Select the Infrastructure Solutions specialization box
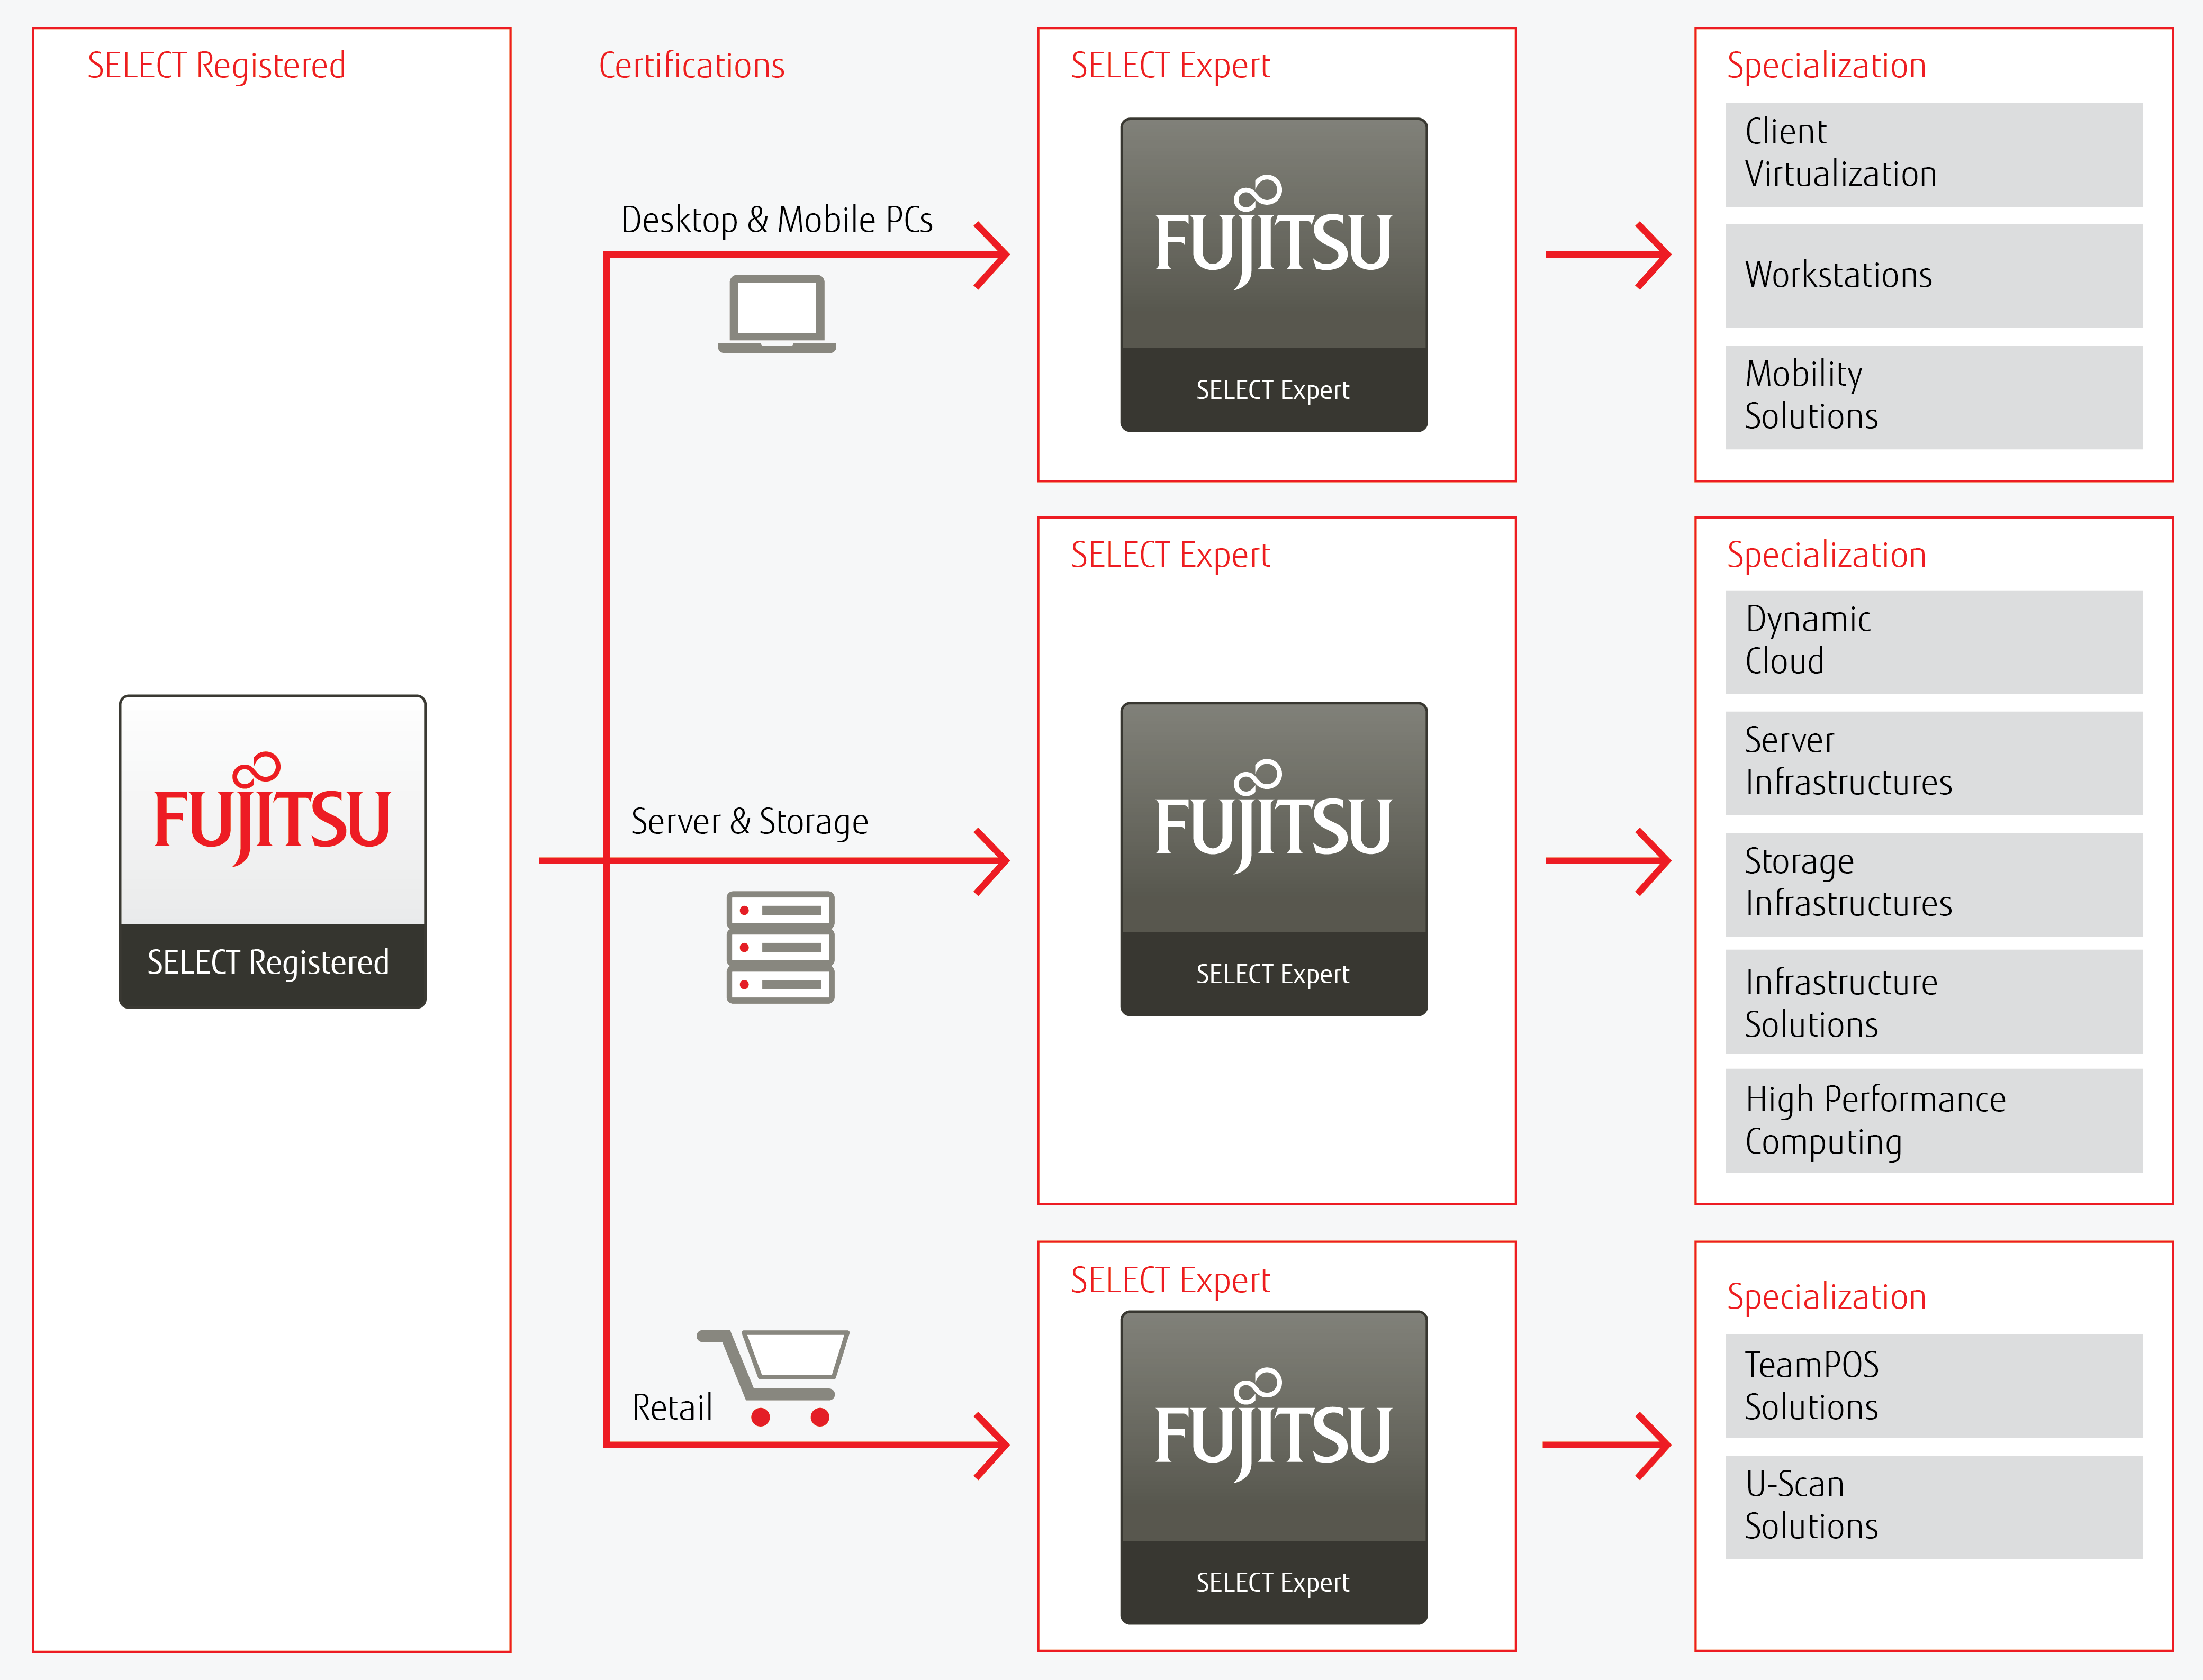Viewport: 2203px width, 1680px height. [1933, 1002]
